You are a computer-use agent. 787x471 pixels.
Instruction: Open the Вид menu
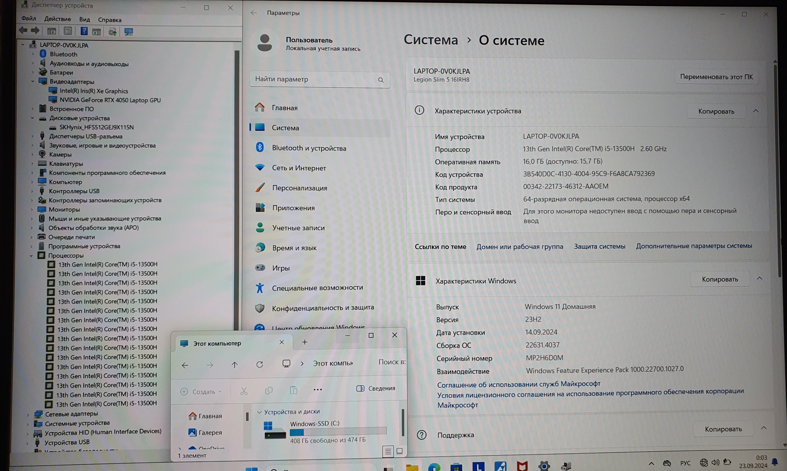[85, 19]
